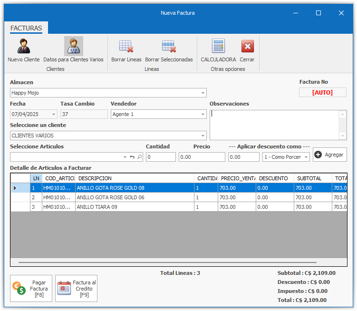The width and height of the screenshot is (357, 311).
Task: Click the DESCUENTO column header
Action: coord(275,178)
